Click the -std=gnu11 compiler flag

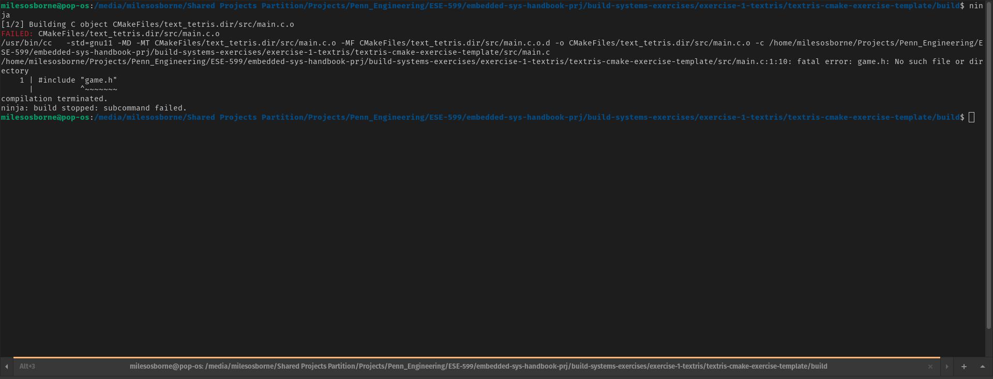click(89, 43)
